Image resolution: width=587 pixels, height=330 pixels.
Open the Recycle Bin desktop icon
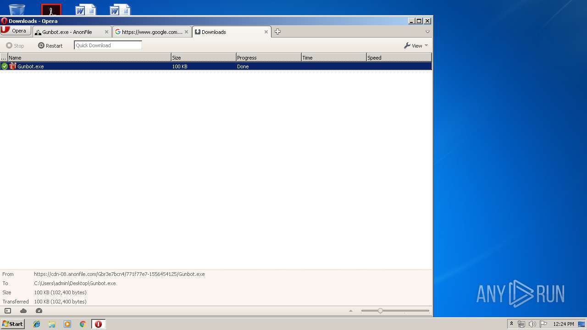[17, 9]
